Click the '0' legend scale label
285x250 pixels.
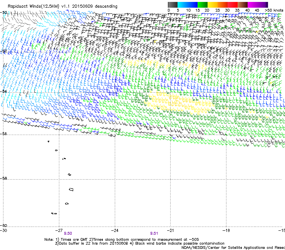169,10
